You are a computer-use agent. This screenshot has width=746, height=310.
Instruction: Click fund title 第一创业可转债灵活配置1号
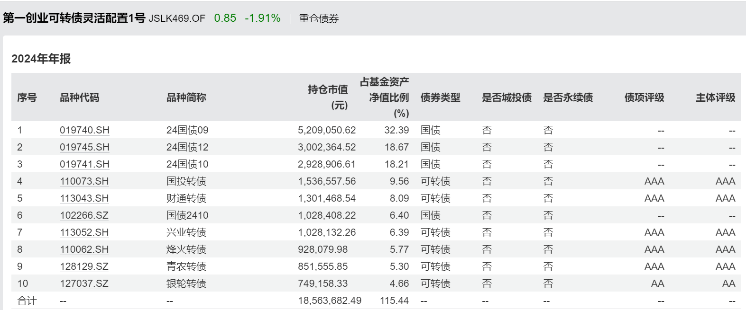74,18
